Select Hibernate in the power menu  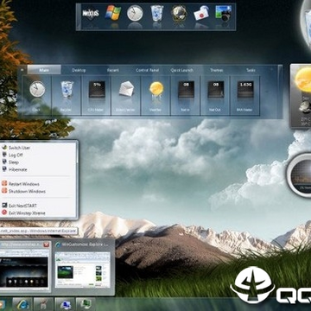click(x=17, y=169)
